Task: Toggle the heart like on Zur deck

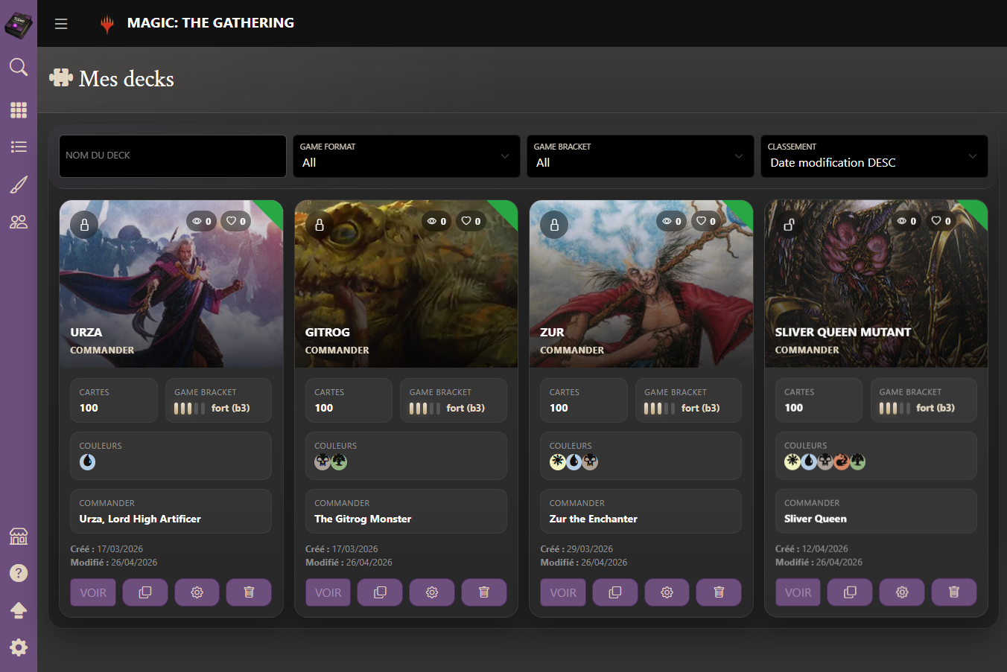Action: (706, 221)
